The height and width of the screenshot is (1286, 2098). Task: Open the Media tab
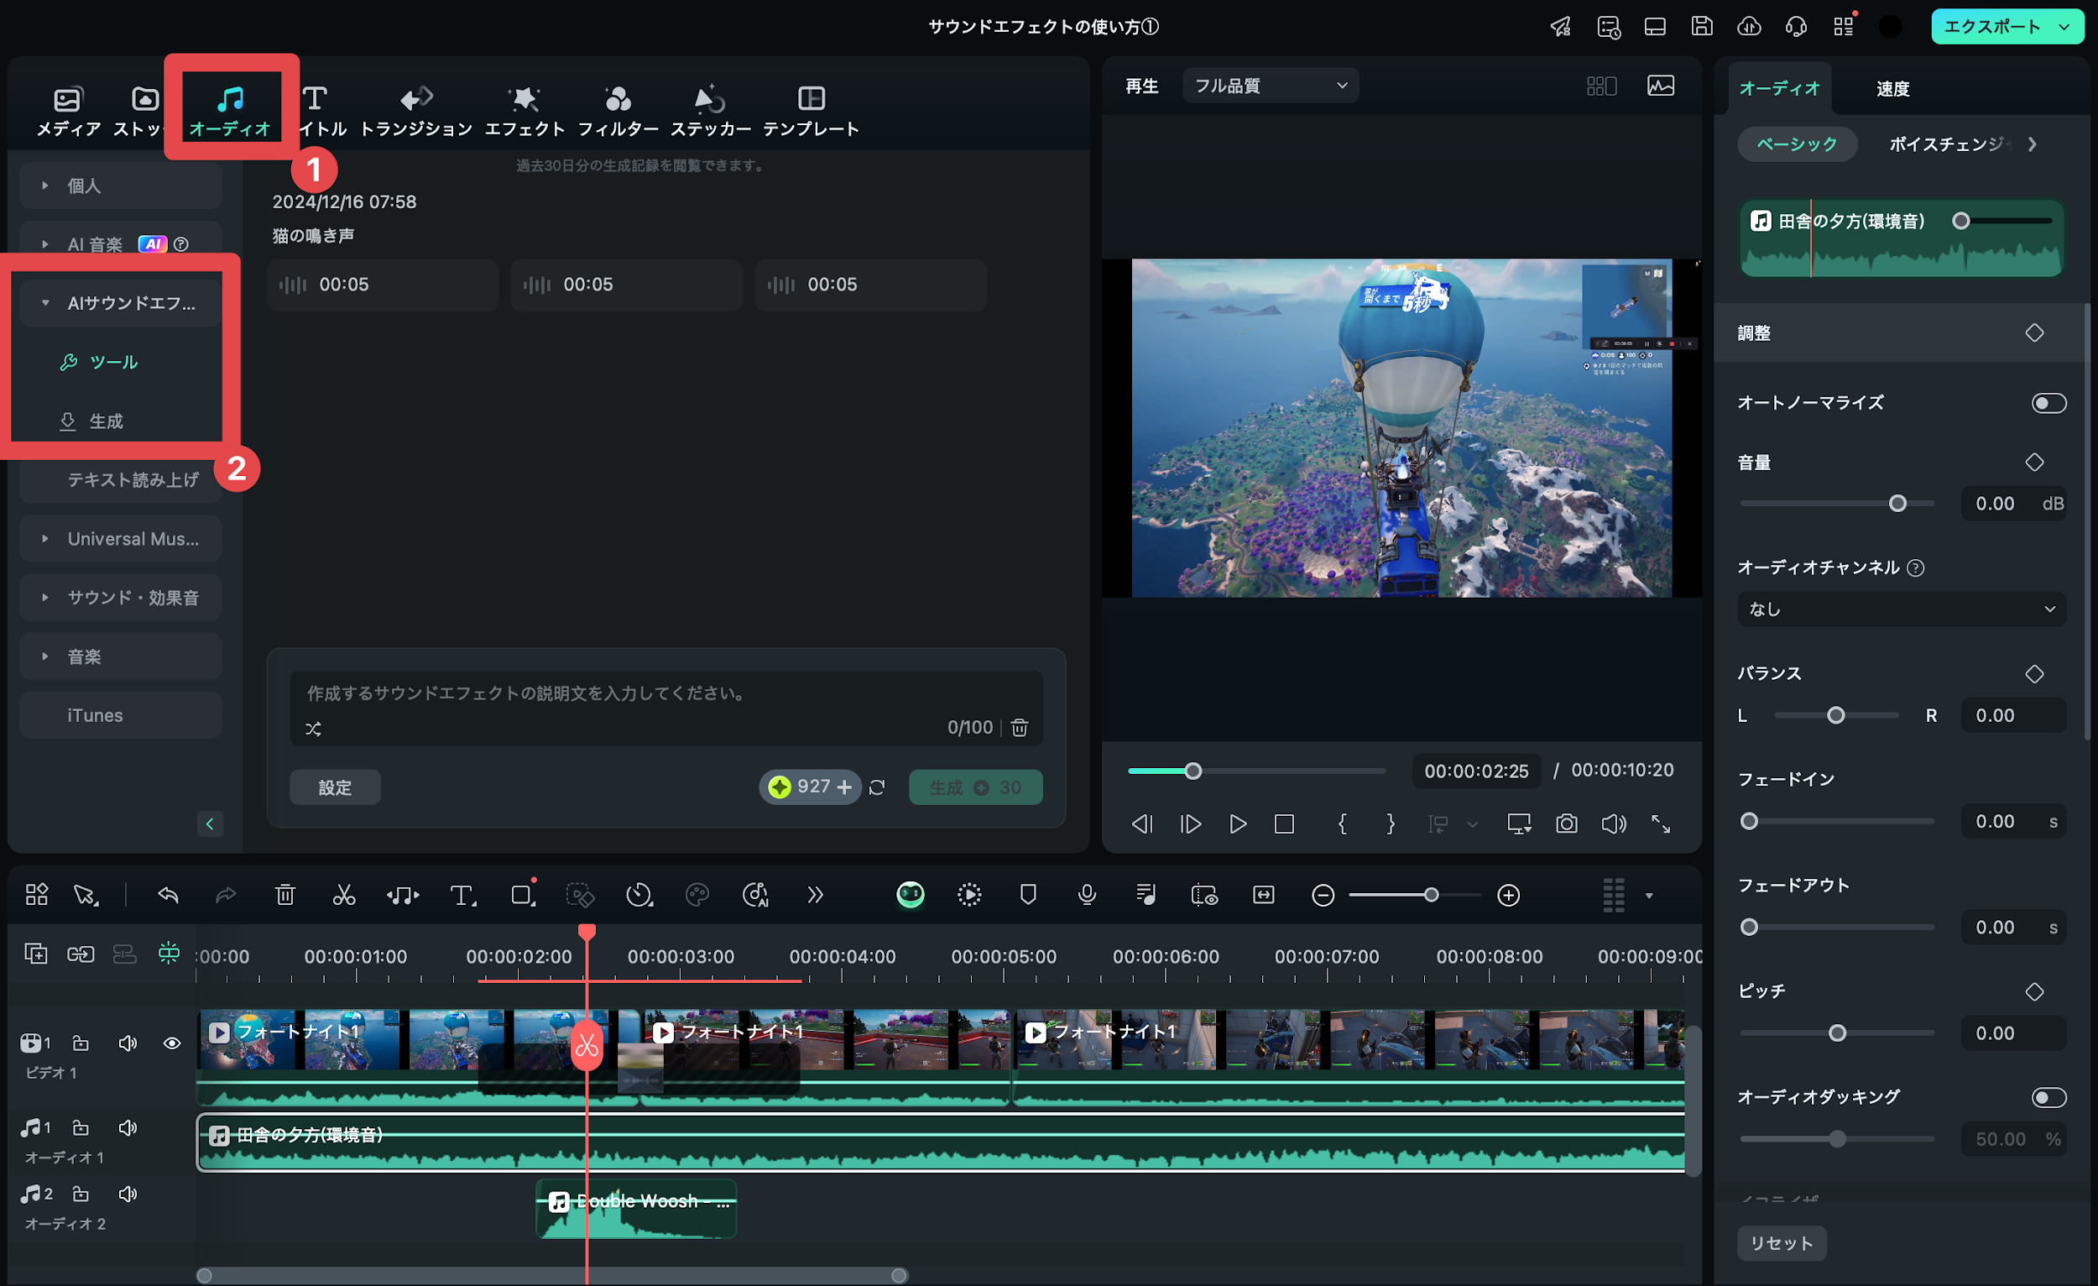[68, 111]
